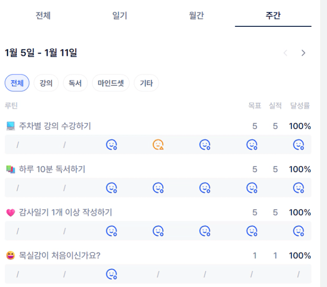The width and height of the screenshot is (327, 287).
Task: Click the books icon beside 하루 10분 독서하기
Action: [x=11, y=169]
